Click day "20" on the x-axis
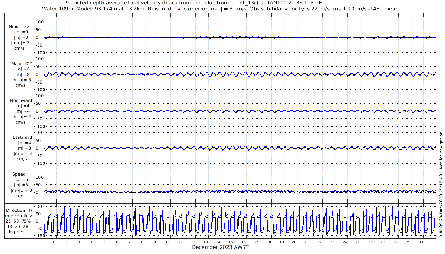Screen dimensions: 445x254 294,242
